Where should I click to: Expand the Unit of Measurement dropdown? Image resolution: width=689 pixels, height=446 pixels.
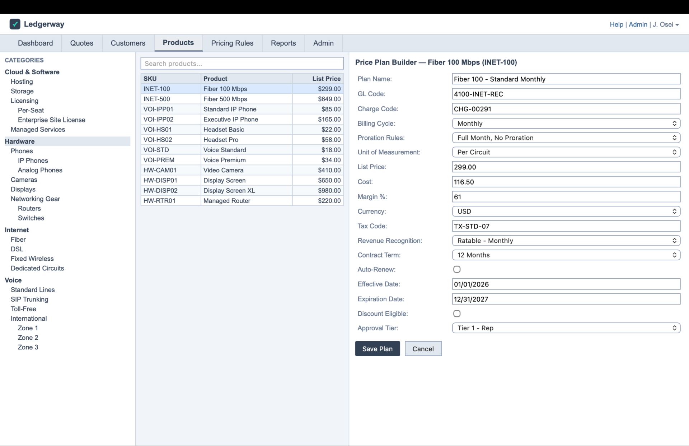click(566, 152)
